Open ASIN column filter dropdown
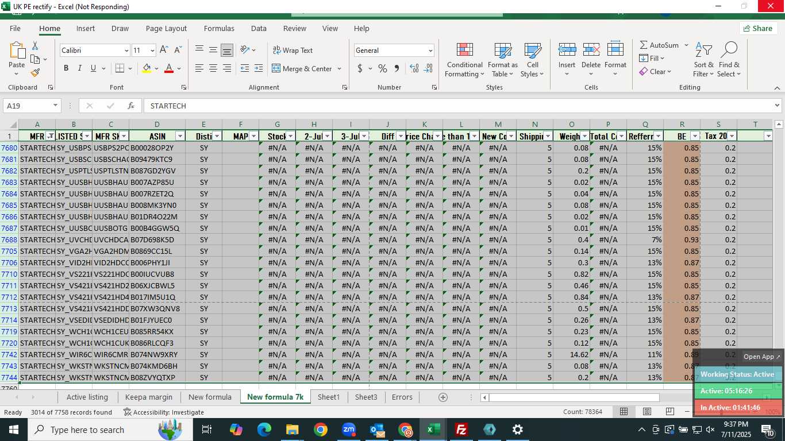The image size is (785, 441). (x=180, y=136)
